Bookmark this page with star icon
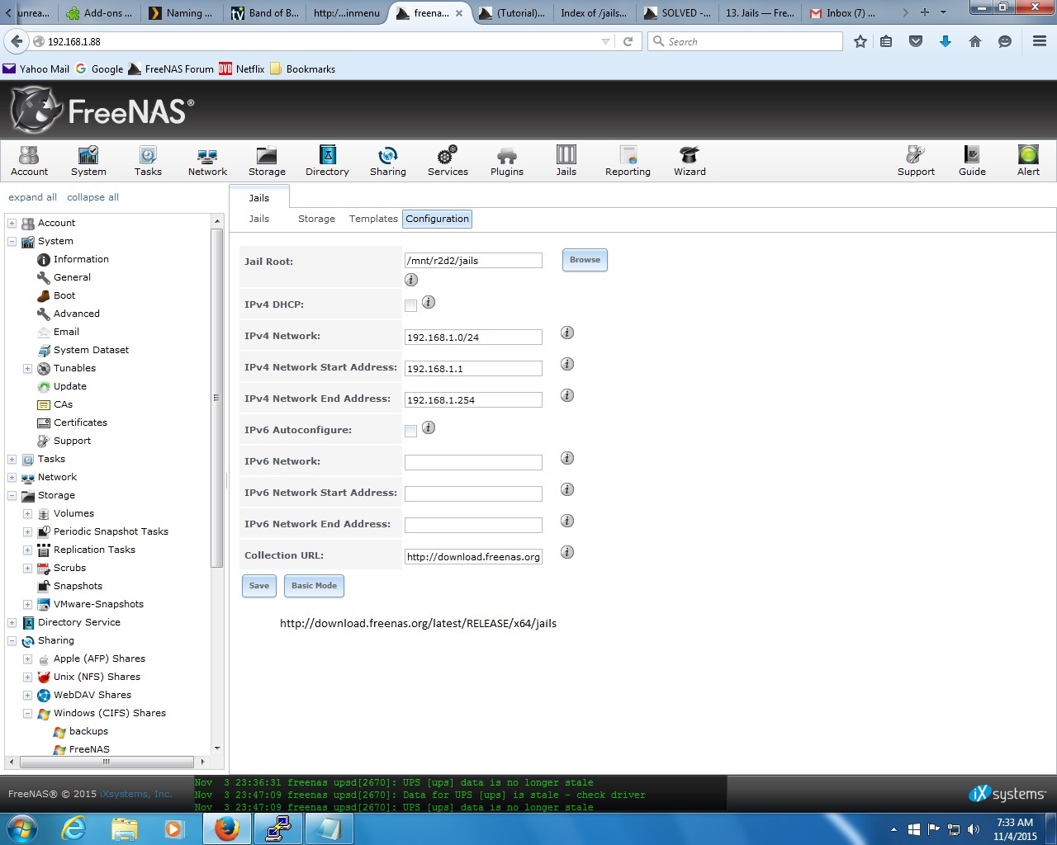The height and width of the screenshot is (845, 1057). coord(860,41)
